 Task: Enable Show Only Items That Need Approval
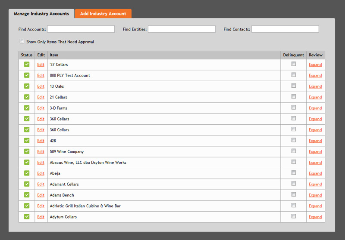click(x=22, y=41)
